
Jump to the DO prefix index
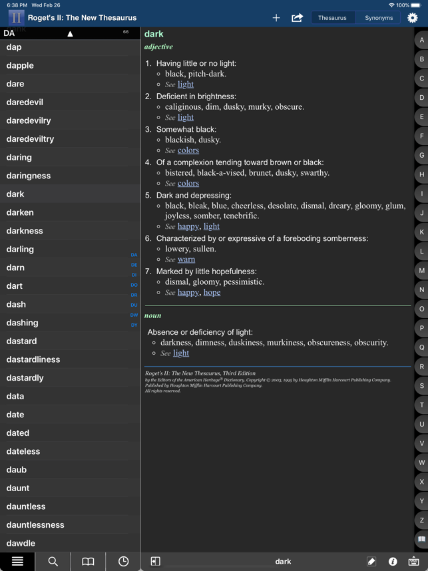(134, 285)
